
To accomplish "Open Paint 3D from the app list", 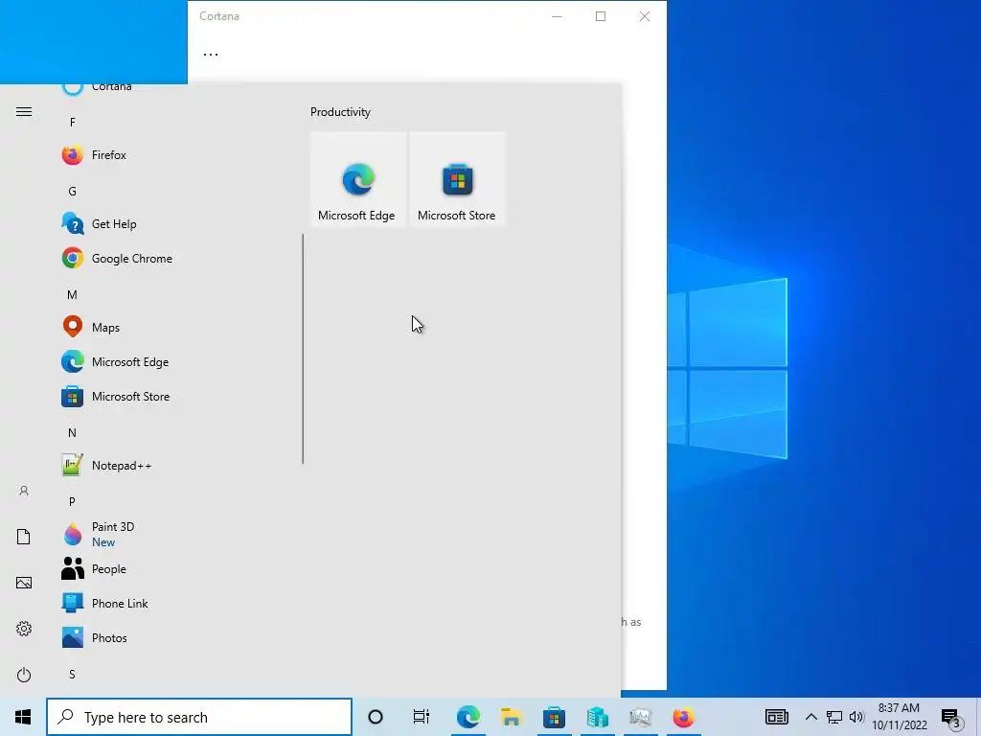I will click(169, 534).
